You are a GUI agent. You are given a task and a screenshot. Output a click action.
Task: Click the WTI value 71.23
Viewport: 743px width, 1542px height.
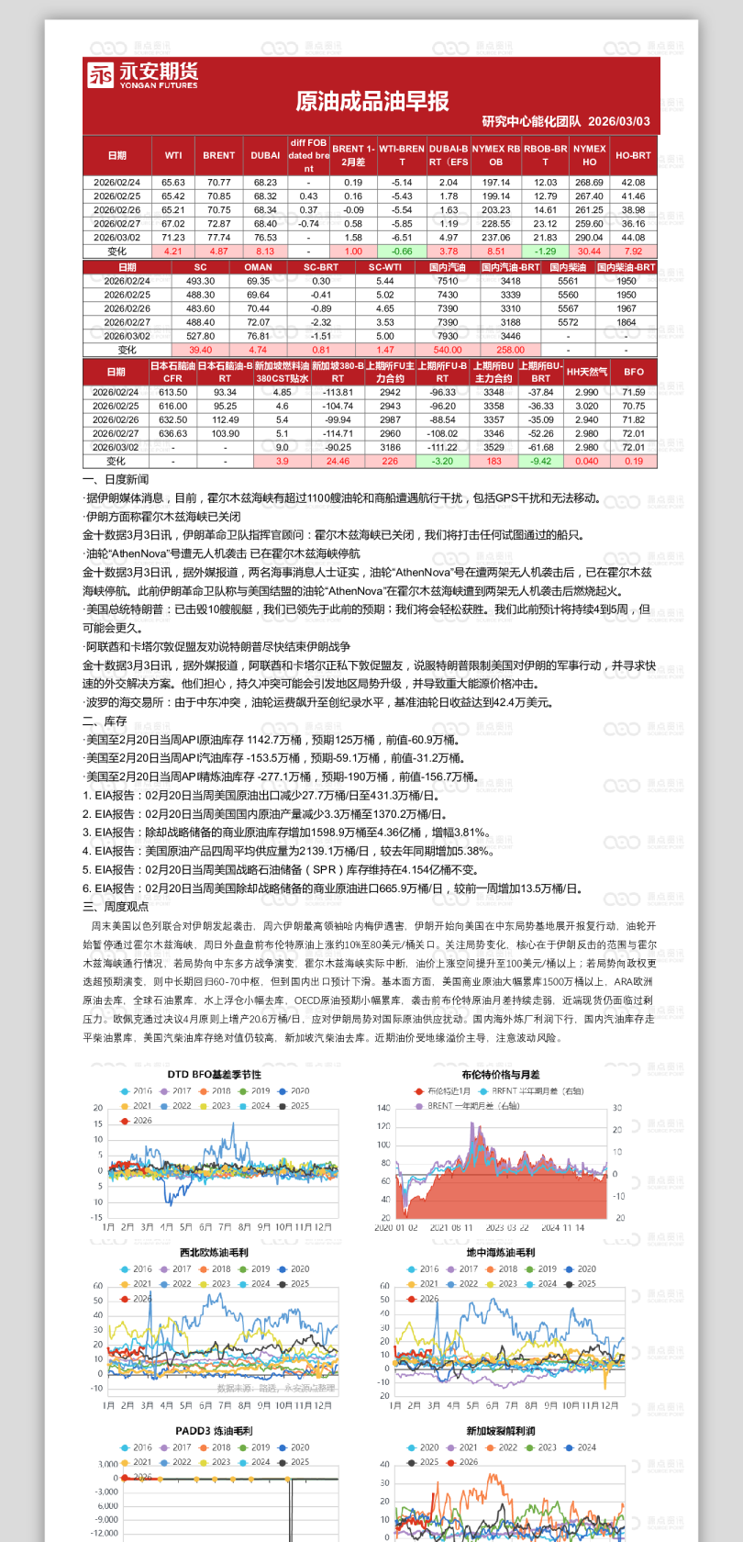[173, 238]
